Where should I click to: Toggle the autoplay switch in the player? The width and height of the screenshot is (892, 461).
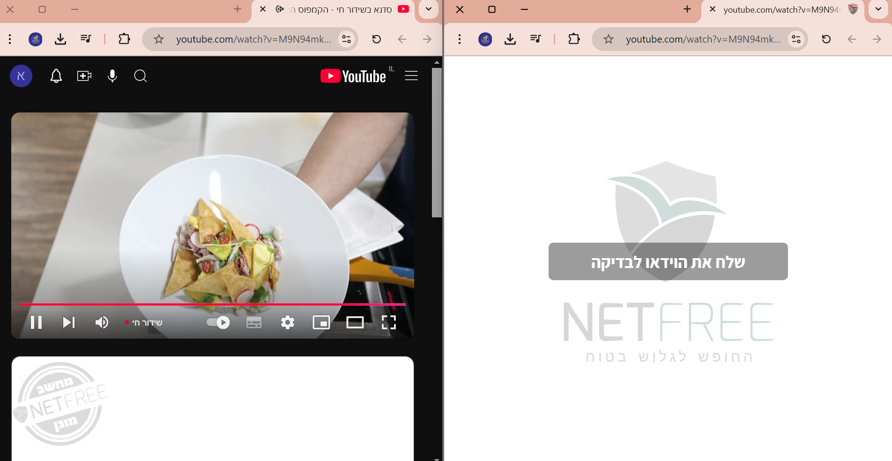(218, 322)
